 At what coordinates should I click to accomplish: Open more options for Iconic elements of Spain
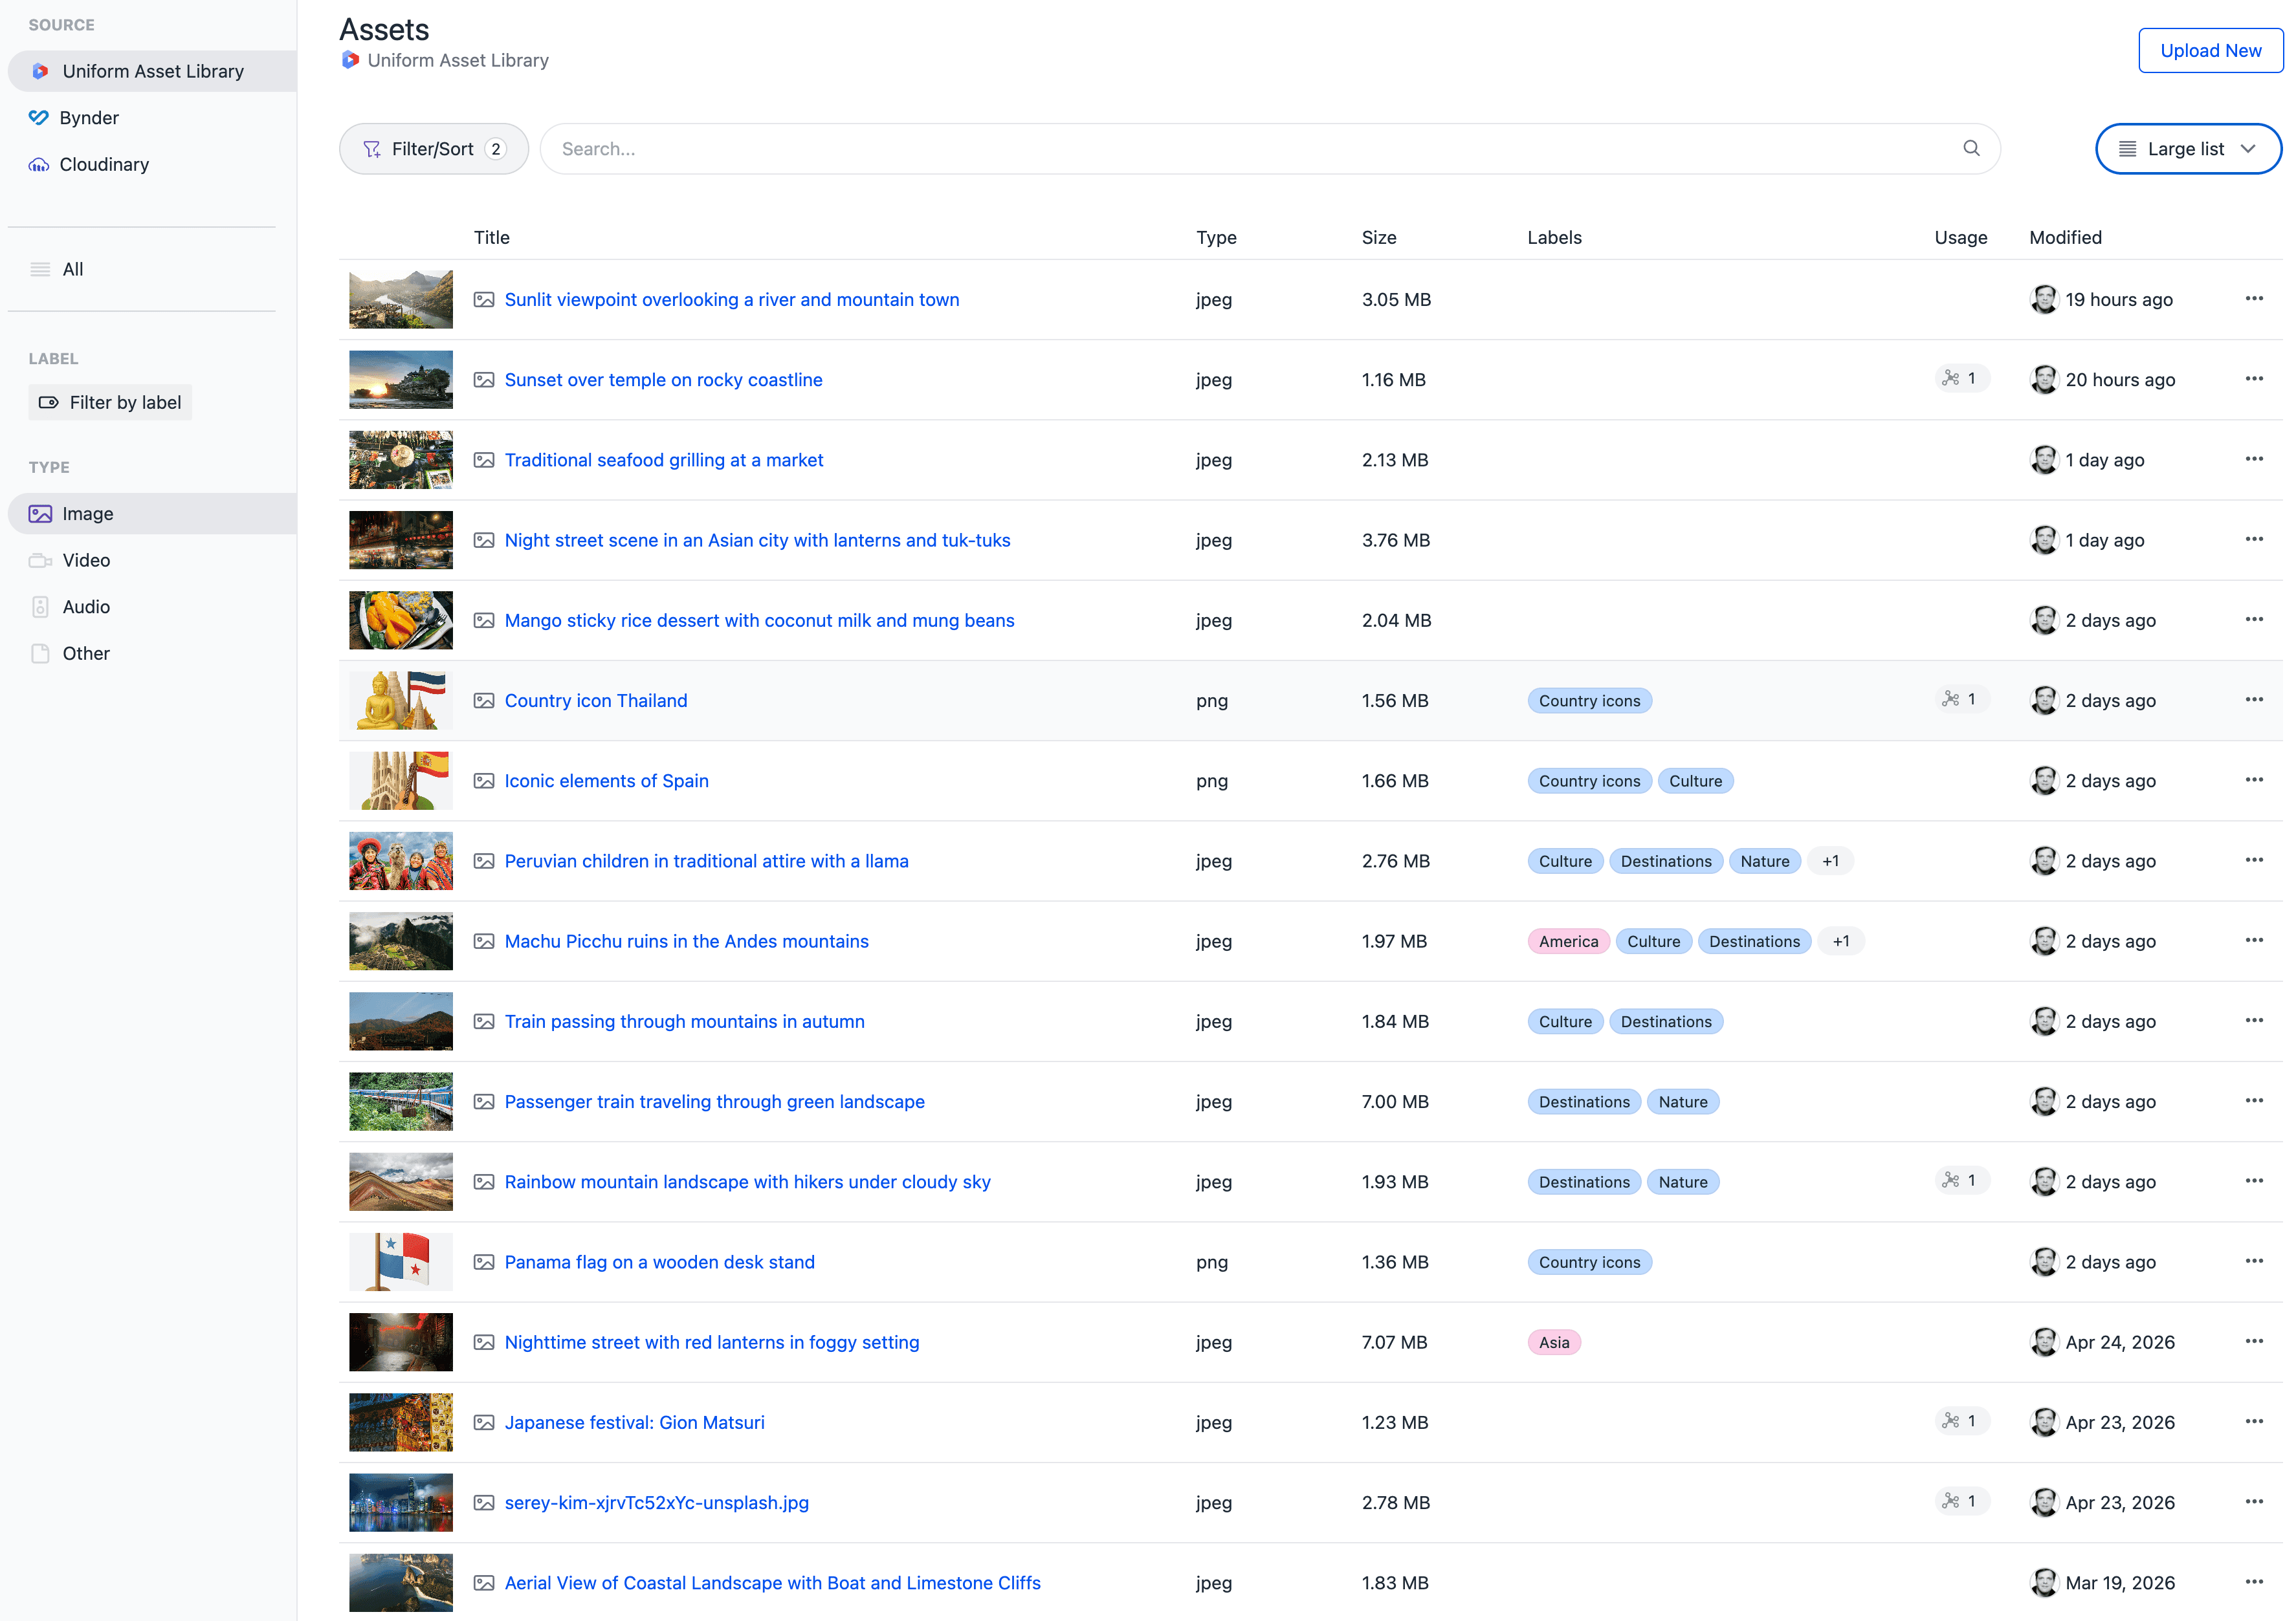coord(2254,781)
